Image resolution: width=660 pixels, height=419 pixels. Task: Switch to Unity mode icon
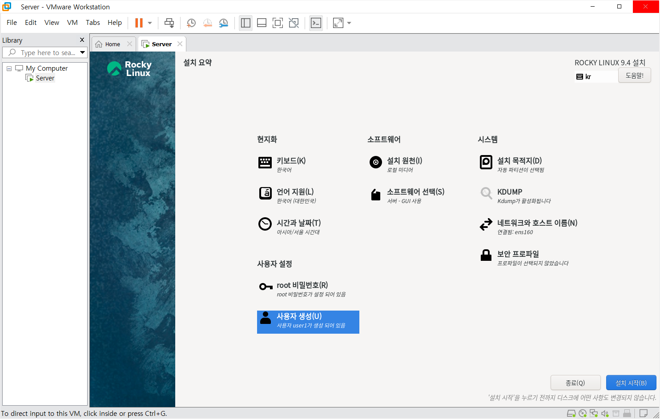pyautogui.click(x=294, y=23)
